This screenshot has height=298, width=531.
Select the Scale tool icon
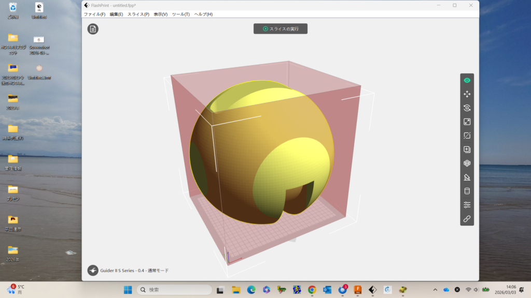point(467,122)
